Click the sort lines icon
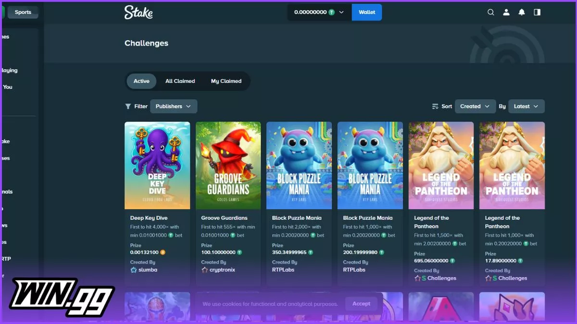577x324 pixels. pos(435,107)
